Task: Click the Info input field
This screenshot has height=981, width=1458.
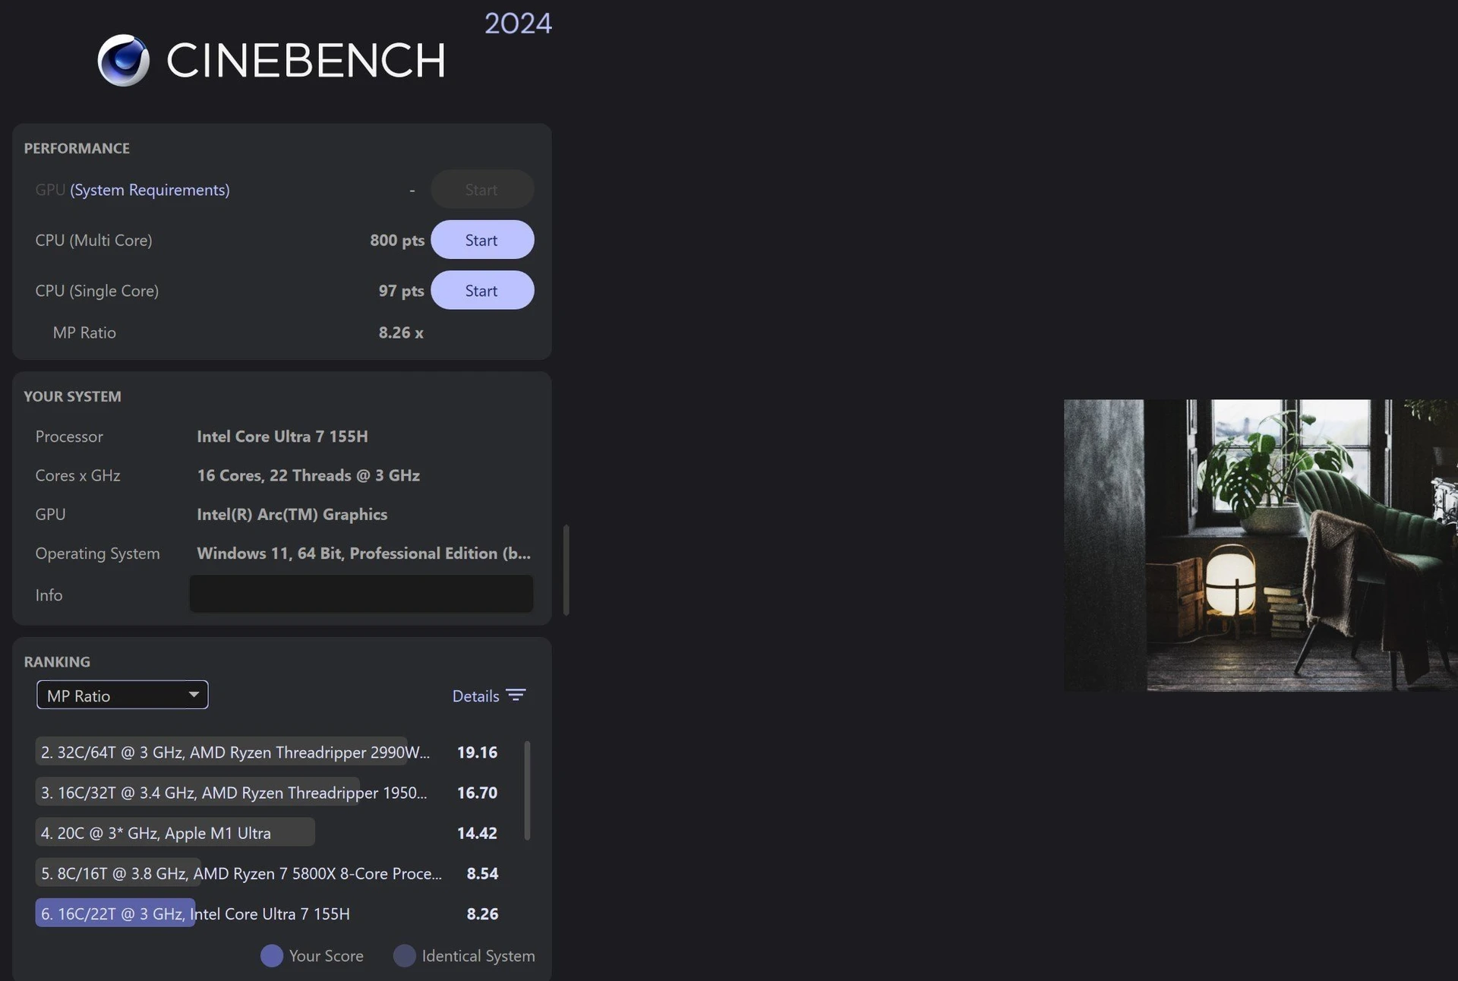Action: tap(361, 595)
